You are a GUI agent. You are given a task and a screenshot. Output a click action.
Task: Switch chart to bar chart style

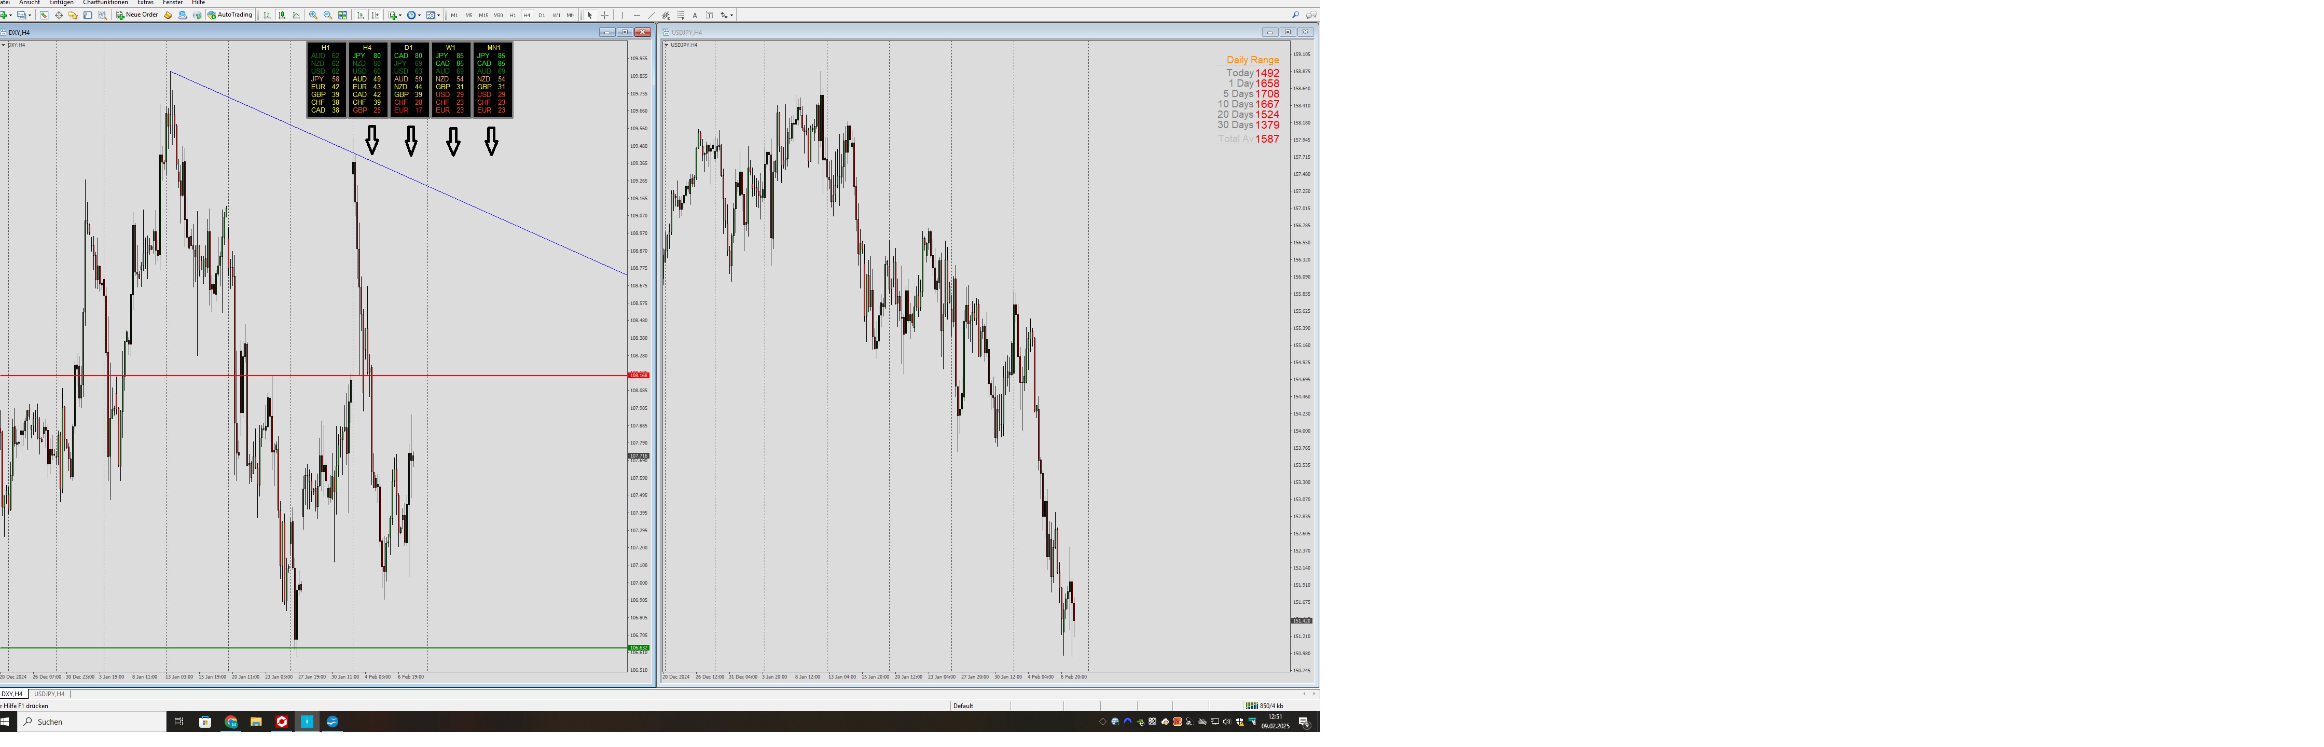(267, 16)
